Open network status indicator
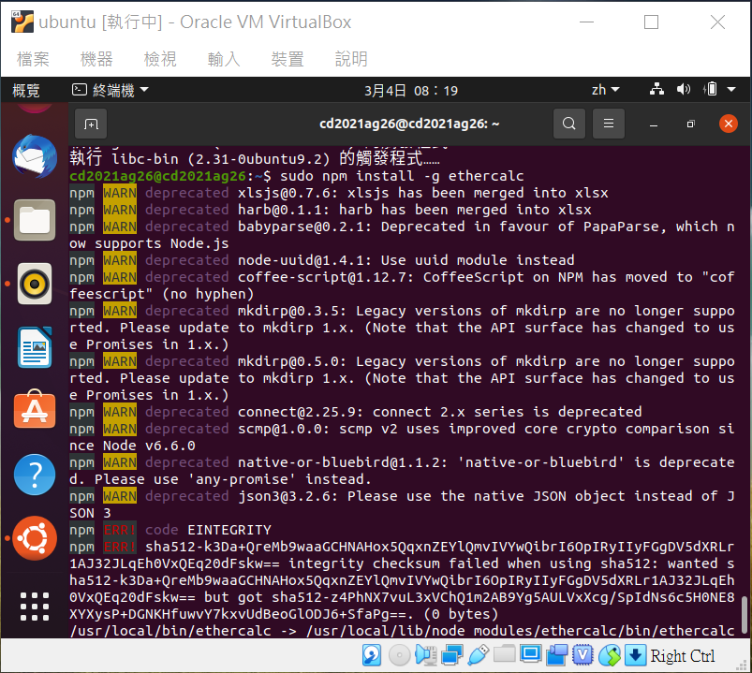This screenshot has width=752, height=673. (656, 89)
